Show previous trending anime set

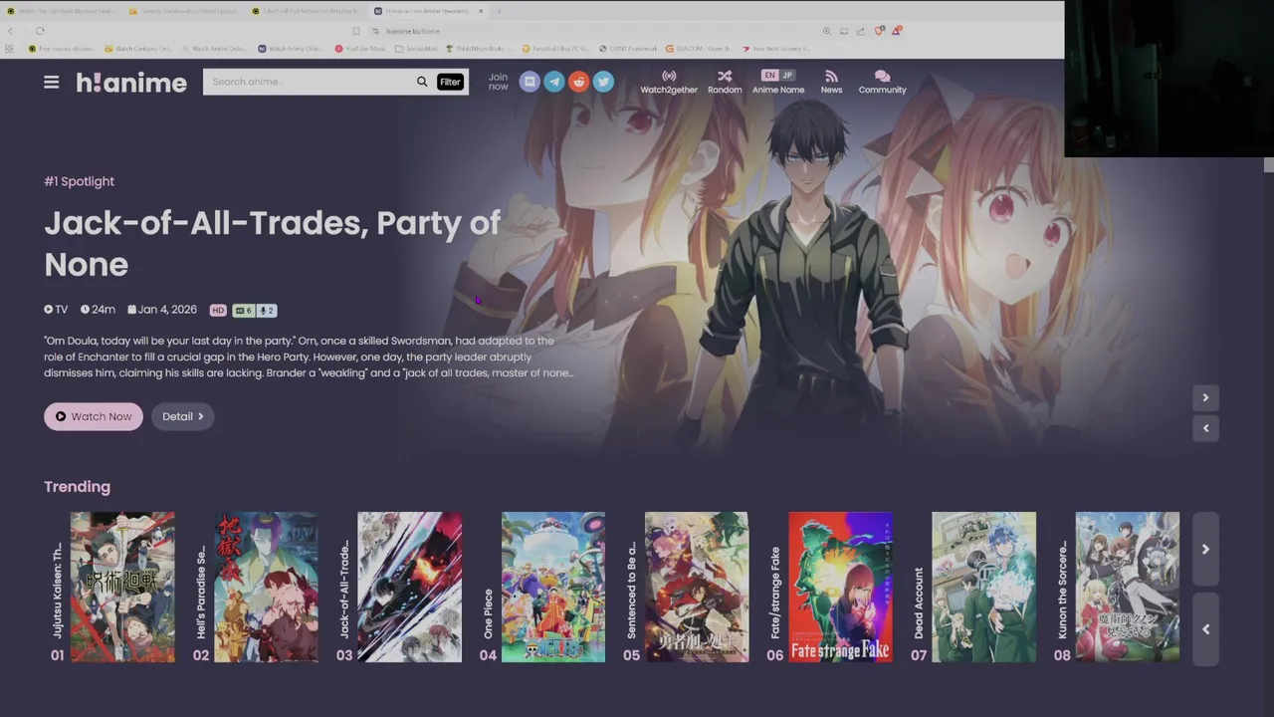(1205, 628)
